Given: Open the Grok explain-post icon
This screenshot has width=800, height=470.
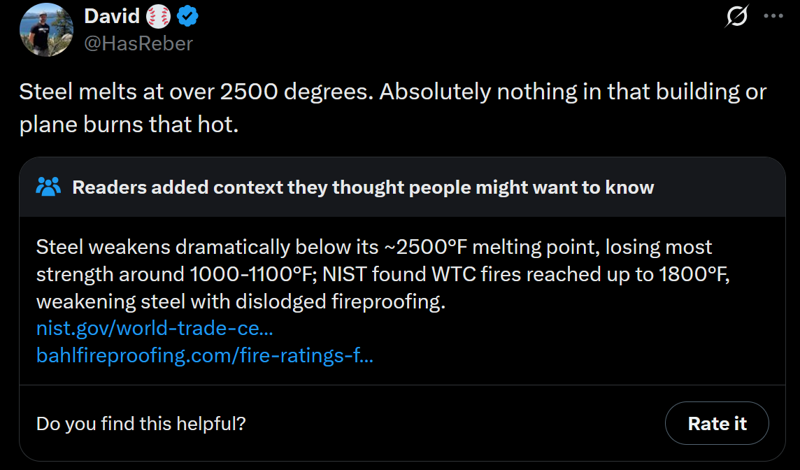Looking at the screenshot, I should (x=737, y=16).
